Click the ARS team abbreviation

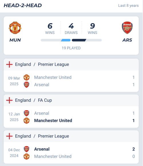coord(127,40)
